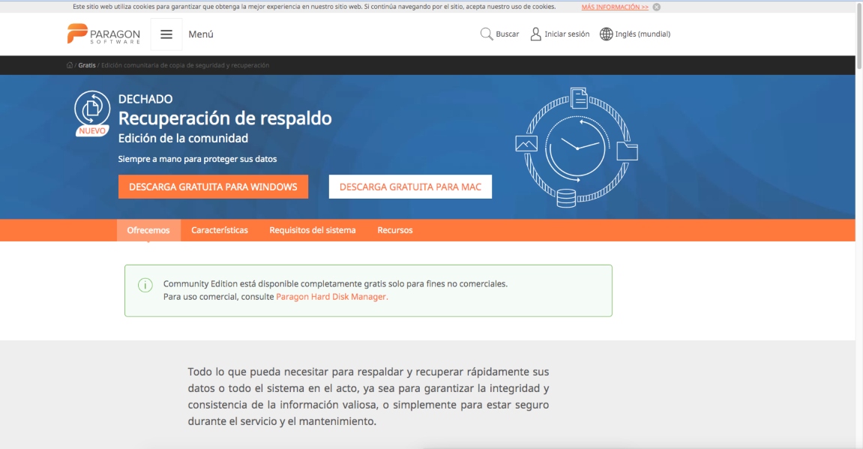
Task: Click the Menú label
Action: click(201, 34)
